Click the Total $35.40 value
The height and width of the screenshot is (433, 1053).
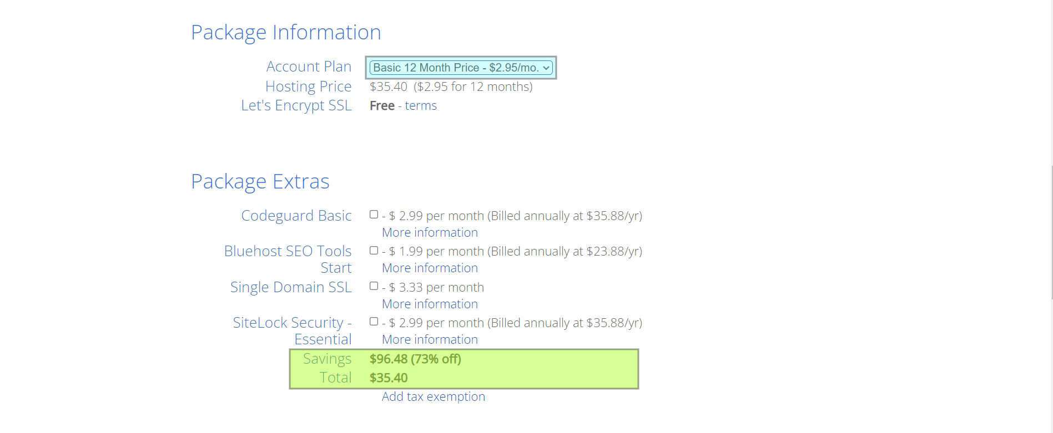[x=389, y=378]
